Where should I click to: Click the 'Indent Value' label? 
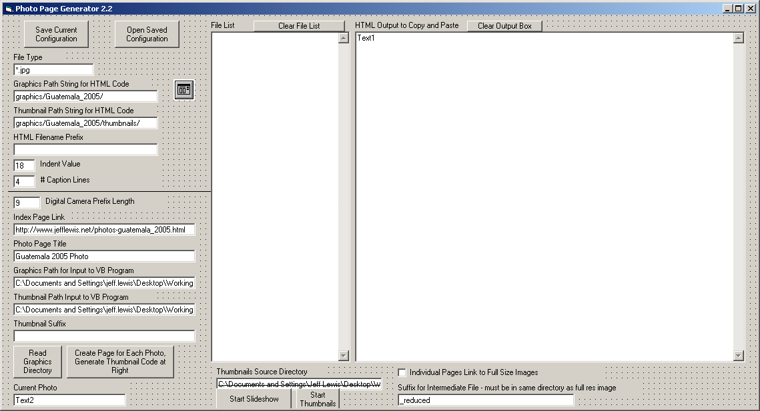tap(60, 164)
